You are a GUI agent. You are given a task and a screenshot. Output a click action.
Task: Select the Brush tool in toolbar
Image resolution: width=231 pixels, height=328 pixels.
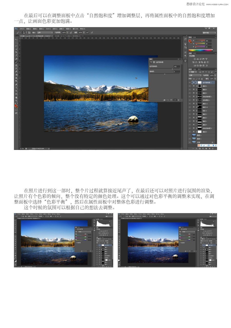coord(16,62)
